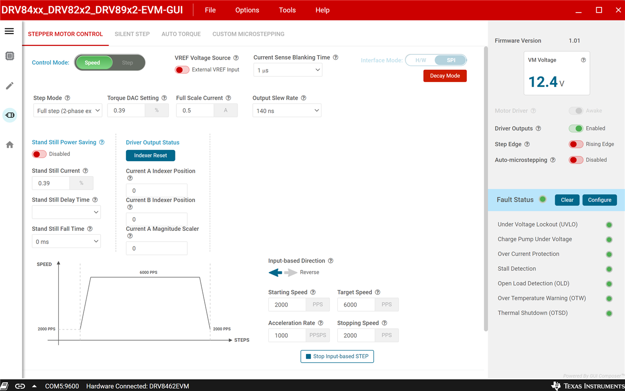Toggle External VREF Input switch
The height and width of the screenshot is (391, 625).
pyautogui.click(x=182, y=70)
